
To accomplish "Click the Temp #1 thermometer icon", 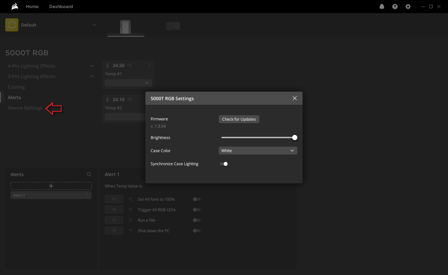I will [107, 65].
